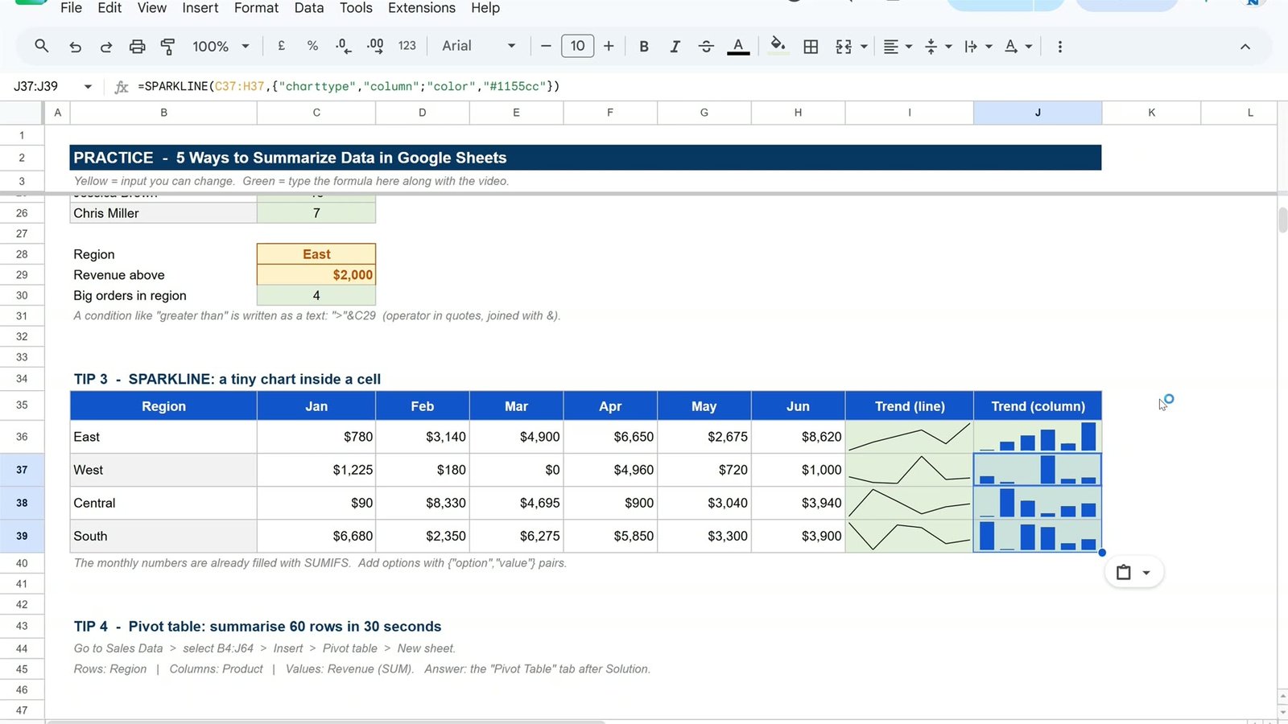Viewport: 1288px width, 724px height.
Task: Open the more options three-dot menu
Action: pyautogui.click(x=1059, y=47)
